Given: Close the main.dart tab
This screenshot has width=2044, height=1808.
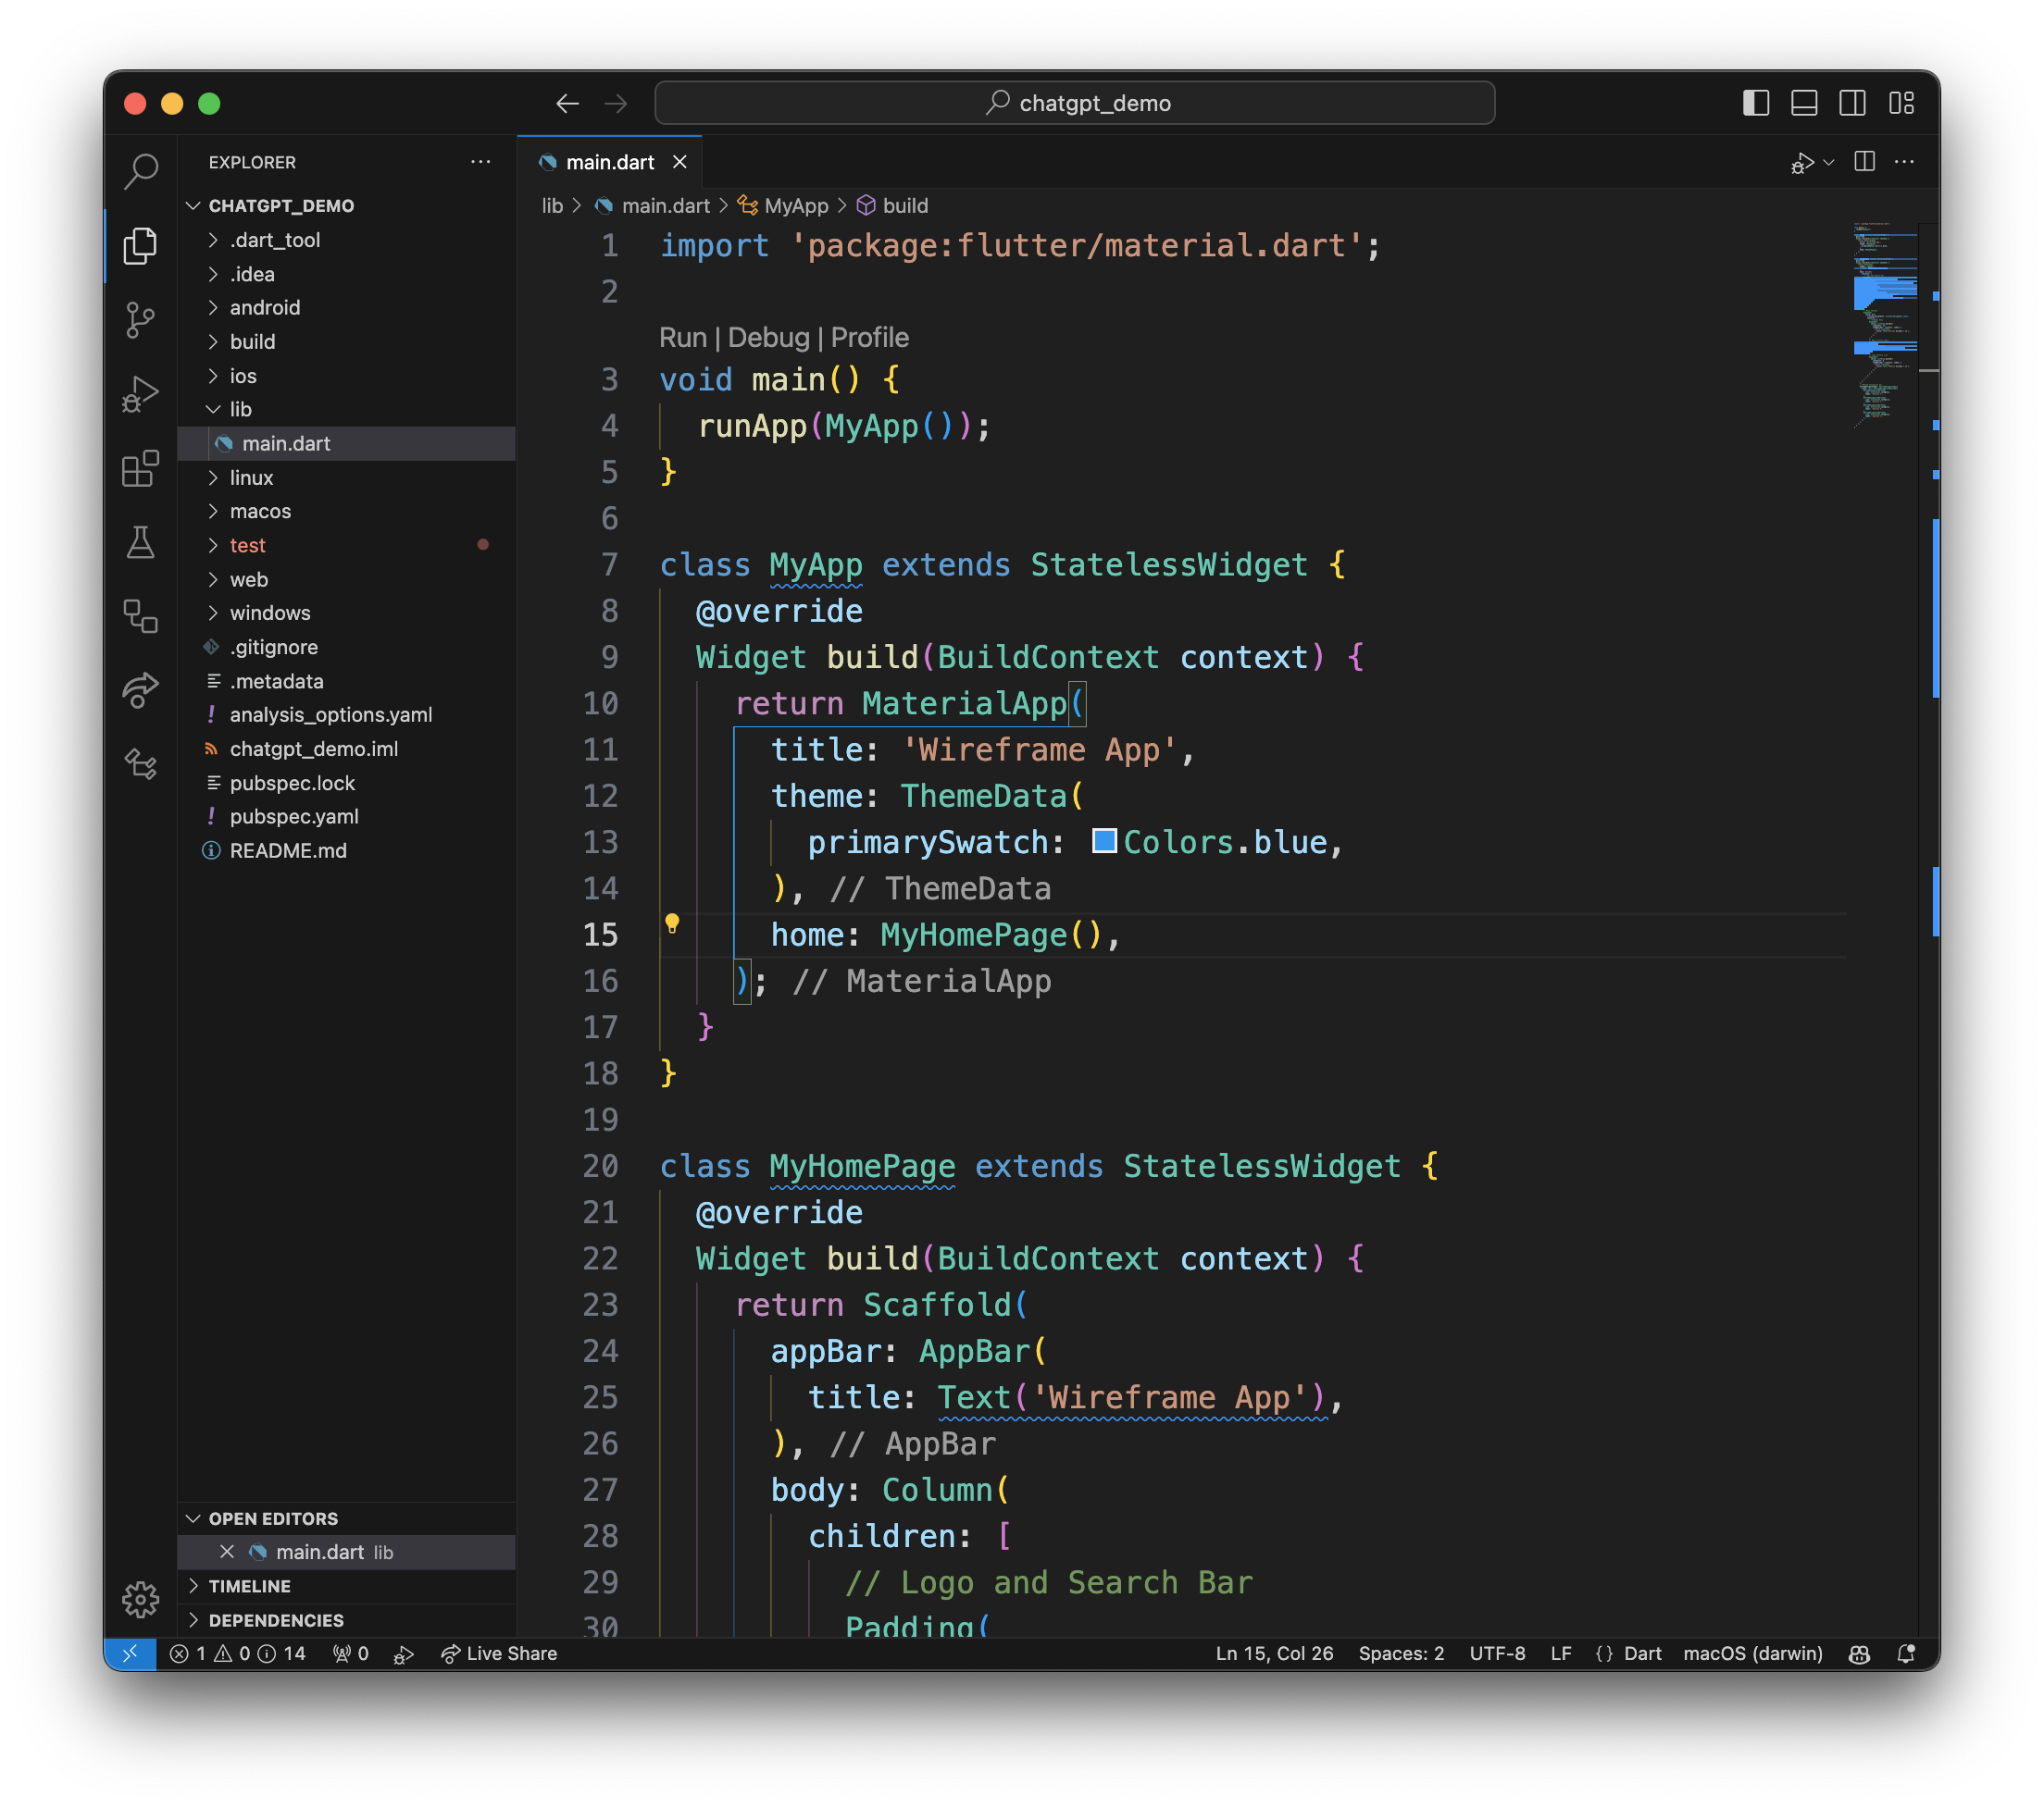Looking at the screenshot, I should click(x=679, y=162).
